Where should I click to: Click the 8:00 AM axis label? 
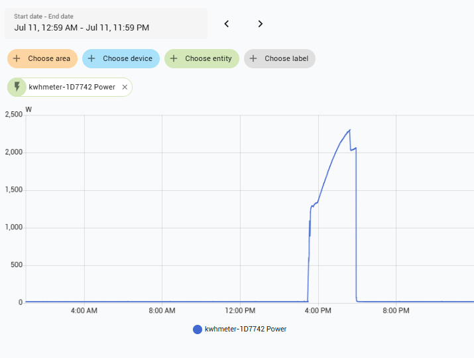click(162, 310)
